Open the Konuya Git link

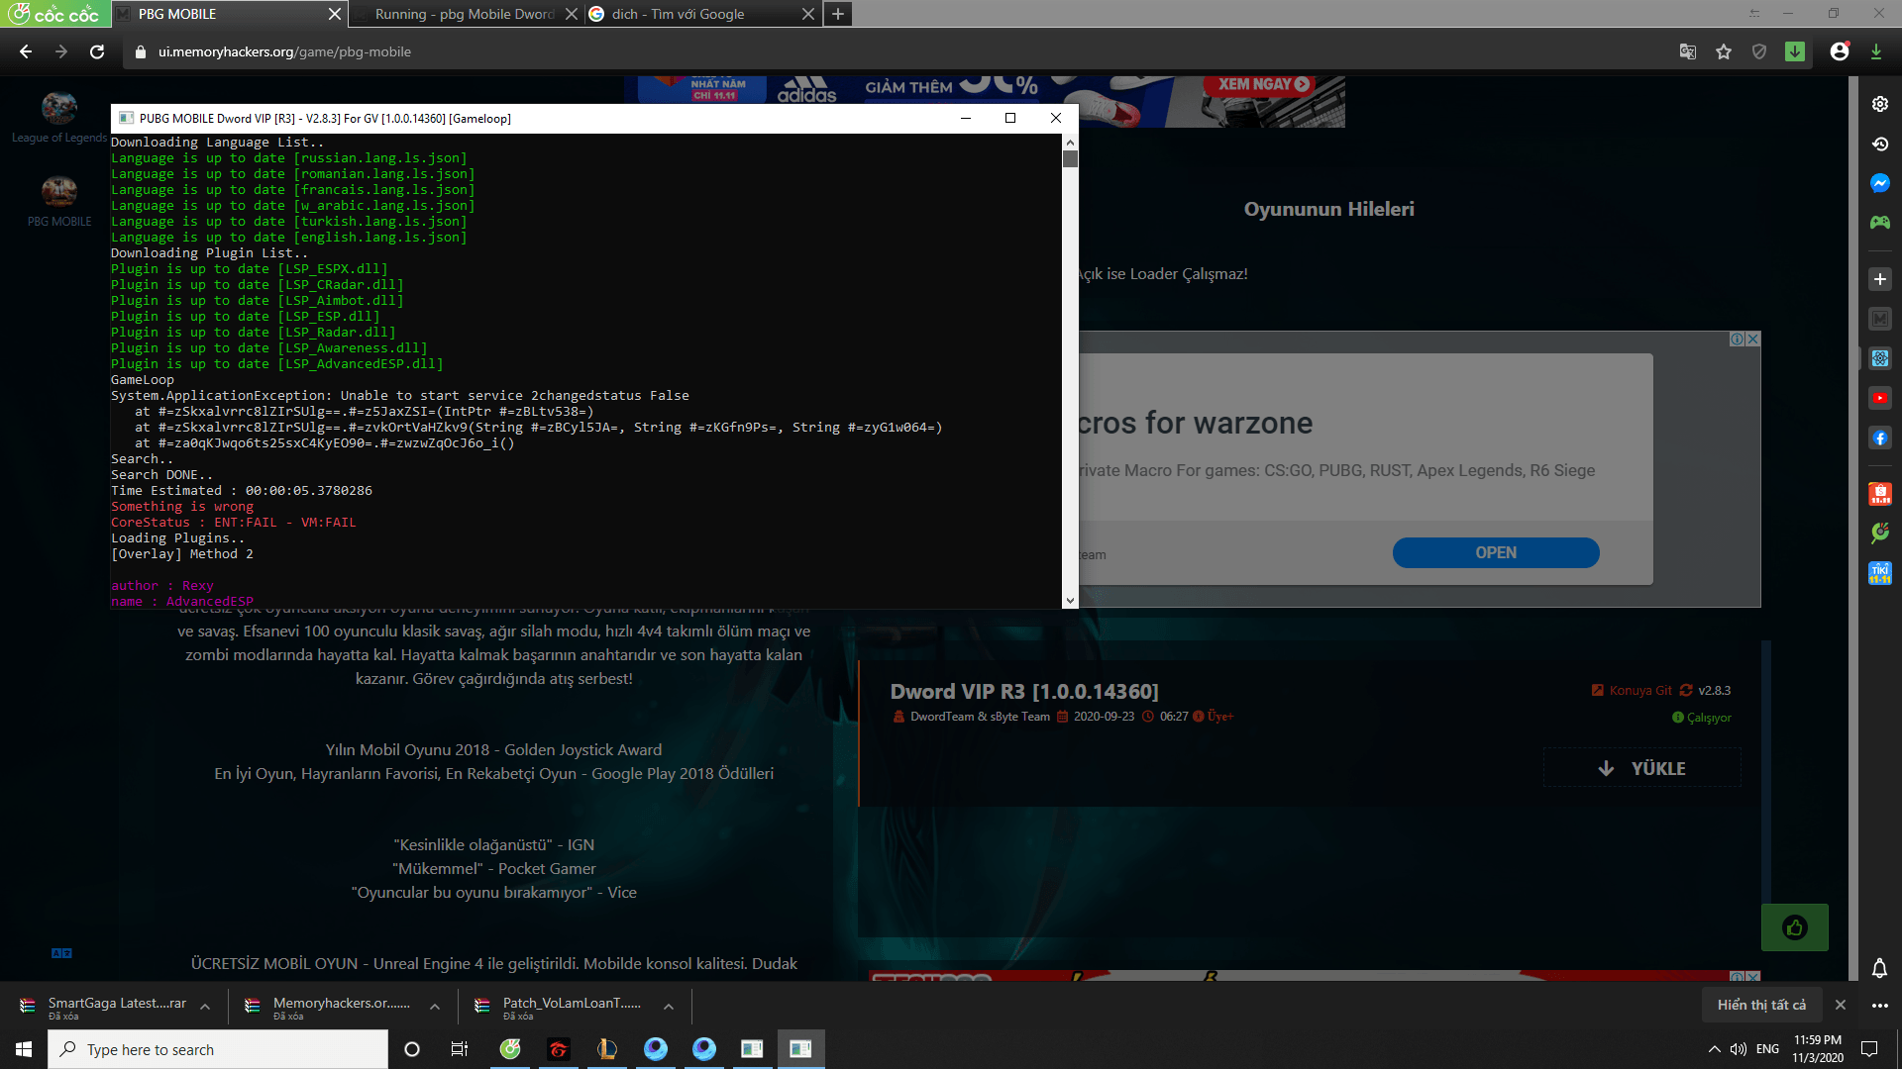(x=1632, y=690)
